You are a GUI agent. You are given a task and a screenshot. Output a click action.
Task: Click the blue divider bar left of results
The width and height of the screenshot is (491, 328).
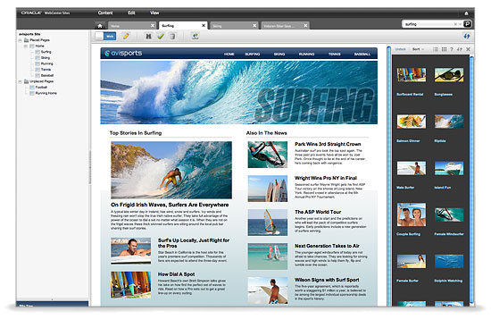pos(389,176)
